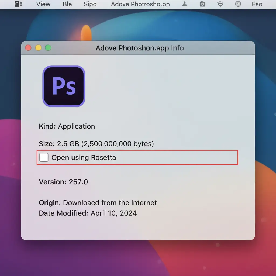Click the Photoshop Ps app icon
Image resolution: width=276 pixels, height=276 pixels.
[64, 86]
